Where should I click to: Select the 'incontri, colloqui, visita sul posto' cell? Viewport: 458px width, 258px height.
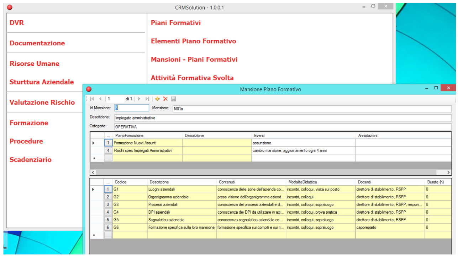(321, 190)
